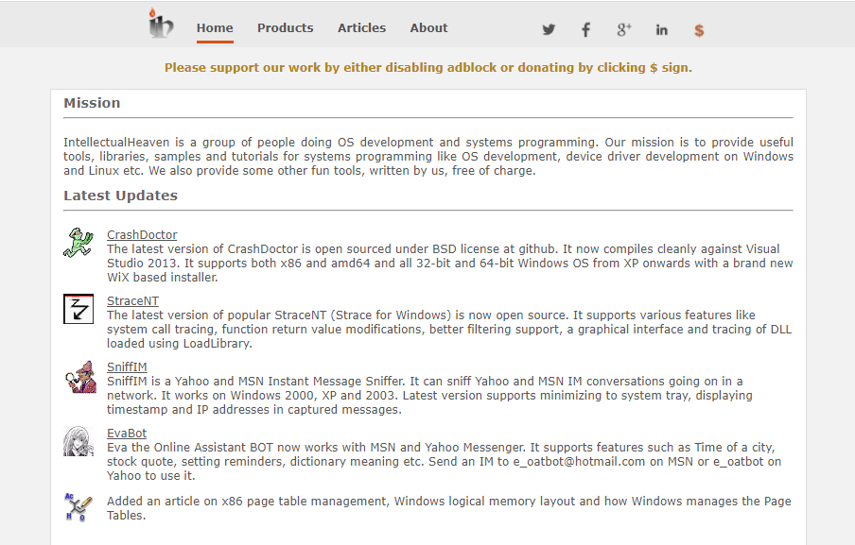Go to the Home menu item
855x545 pixels.
pos(215,28)
